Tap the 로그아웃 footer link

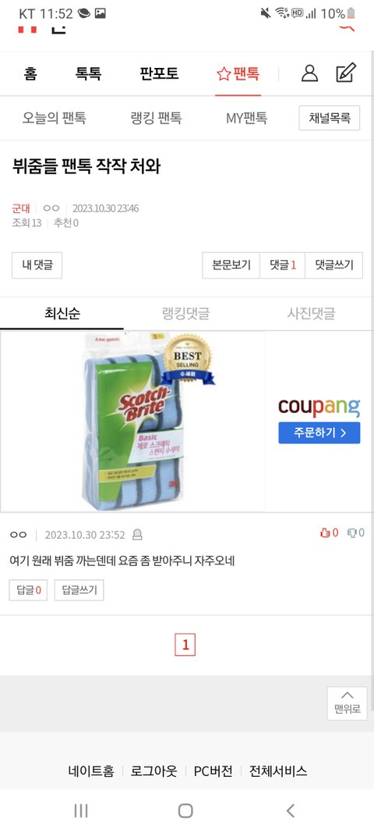pyautogui.click(x=153, y=771)
